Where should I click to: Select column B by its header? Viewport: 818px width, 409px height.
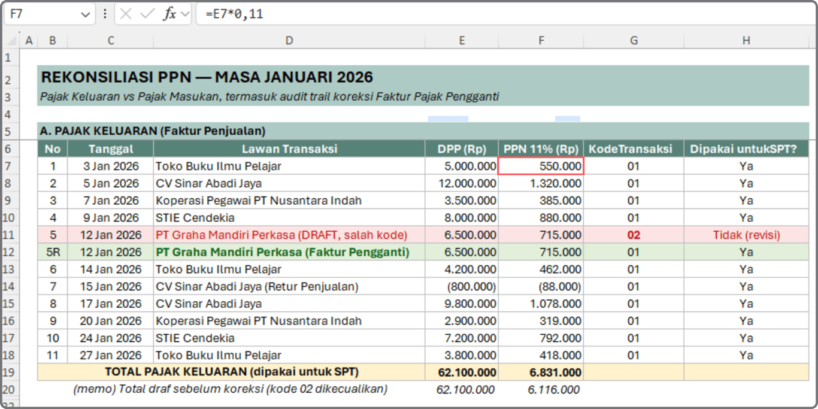53,41
